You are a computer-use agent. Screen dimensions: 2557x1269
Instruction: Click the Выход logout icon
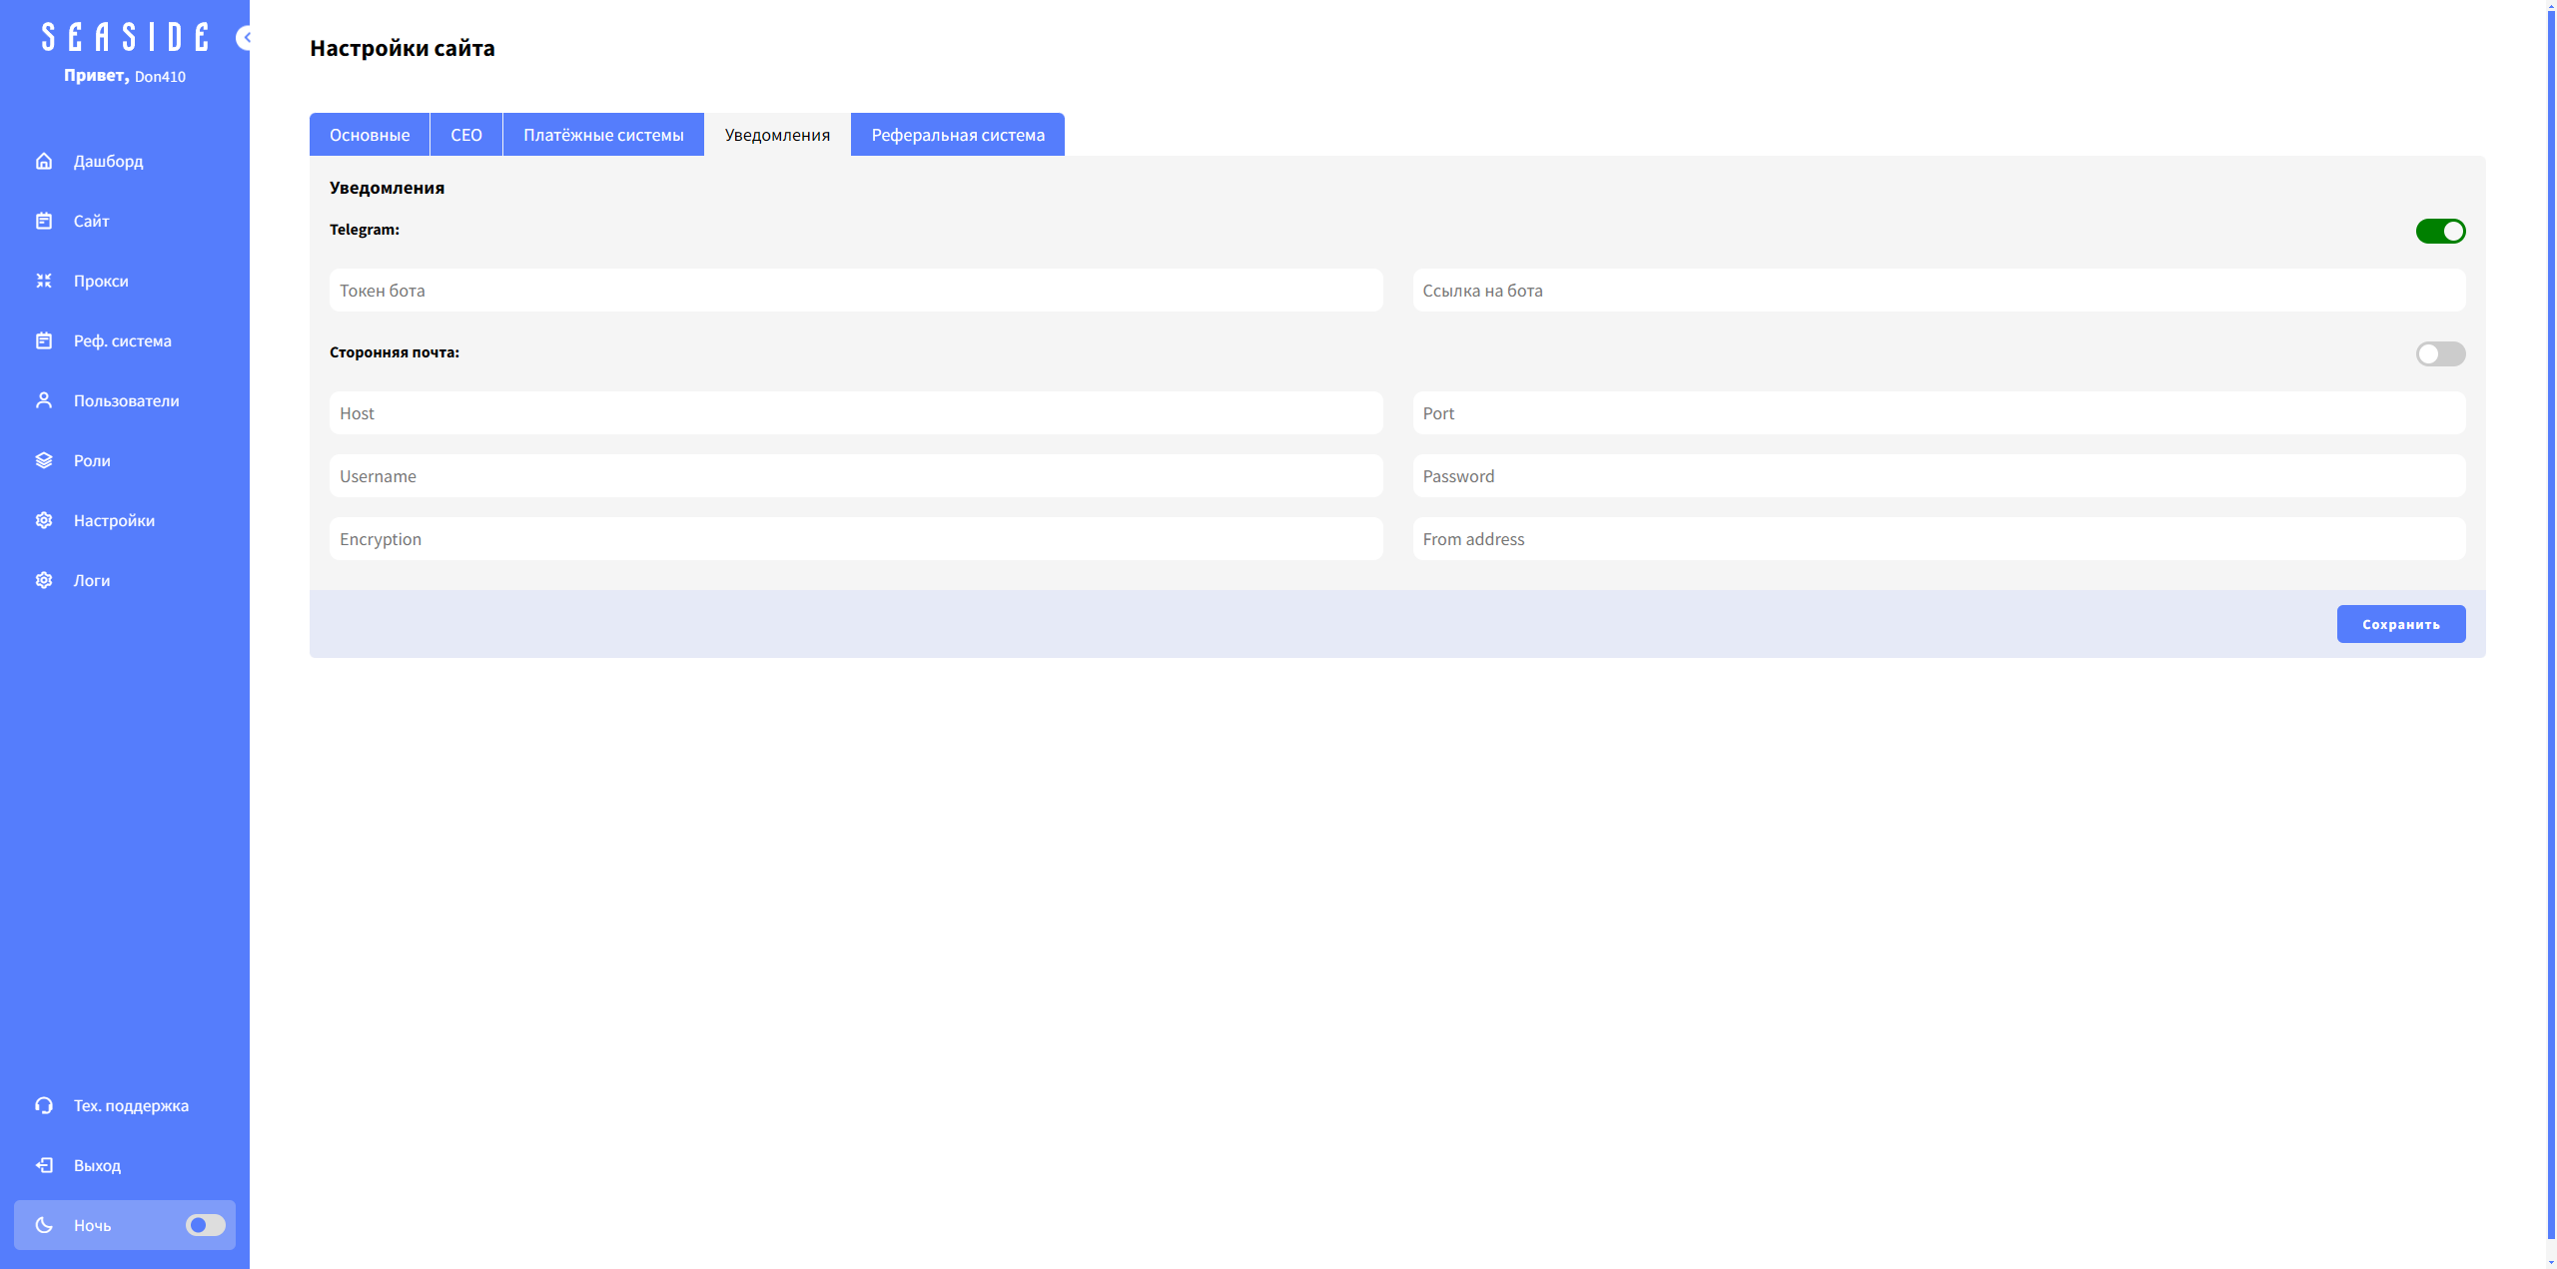click(44, 1165)
